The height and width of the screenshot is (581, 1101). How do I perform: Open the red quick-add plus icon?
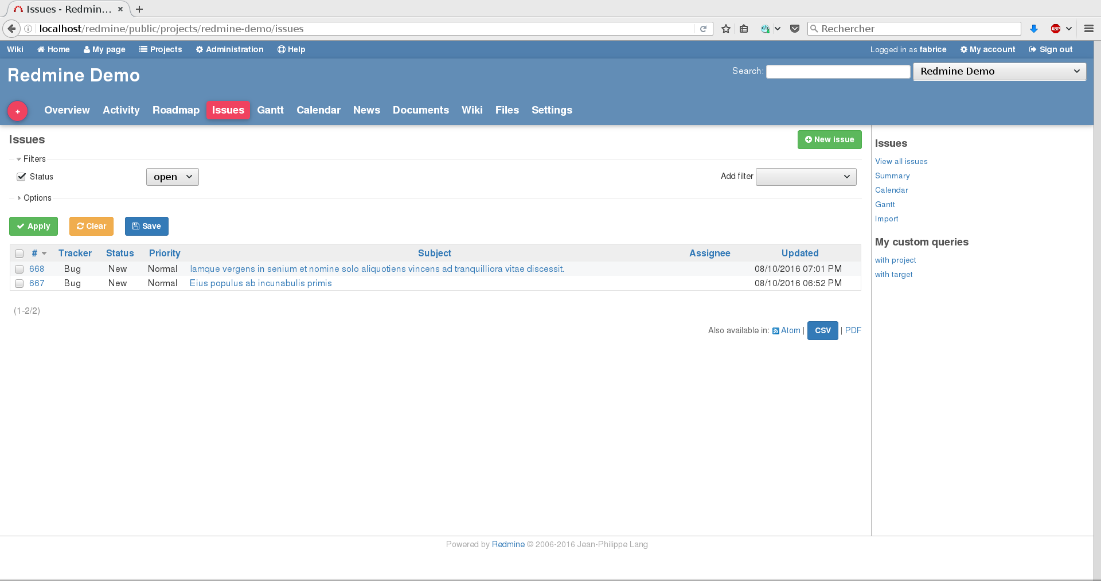[17, 111]
